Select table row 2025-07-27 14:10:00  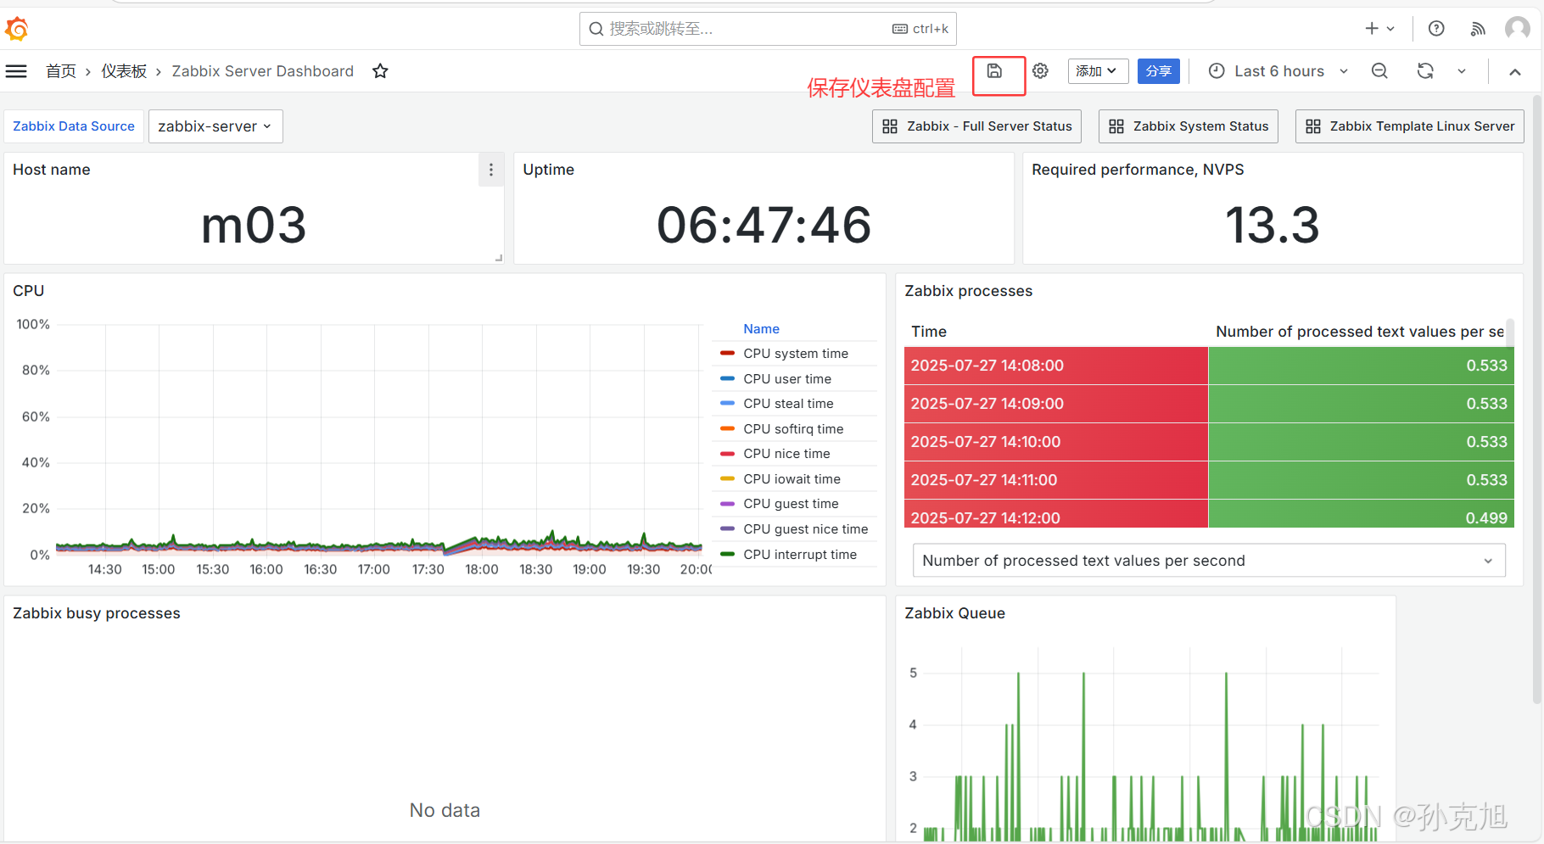(1209, 442)
